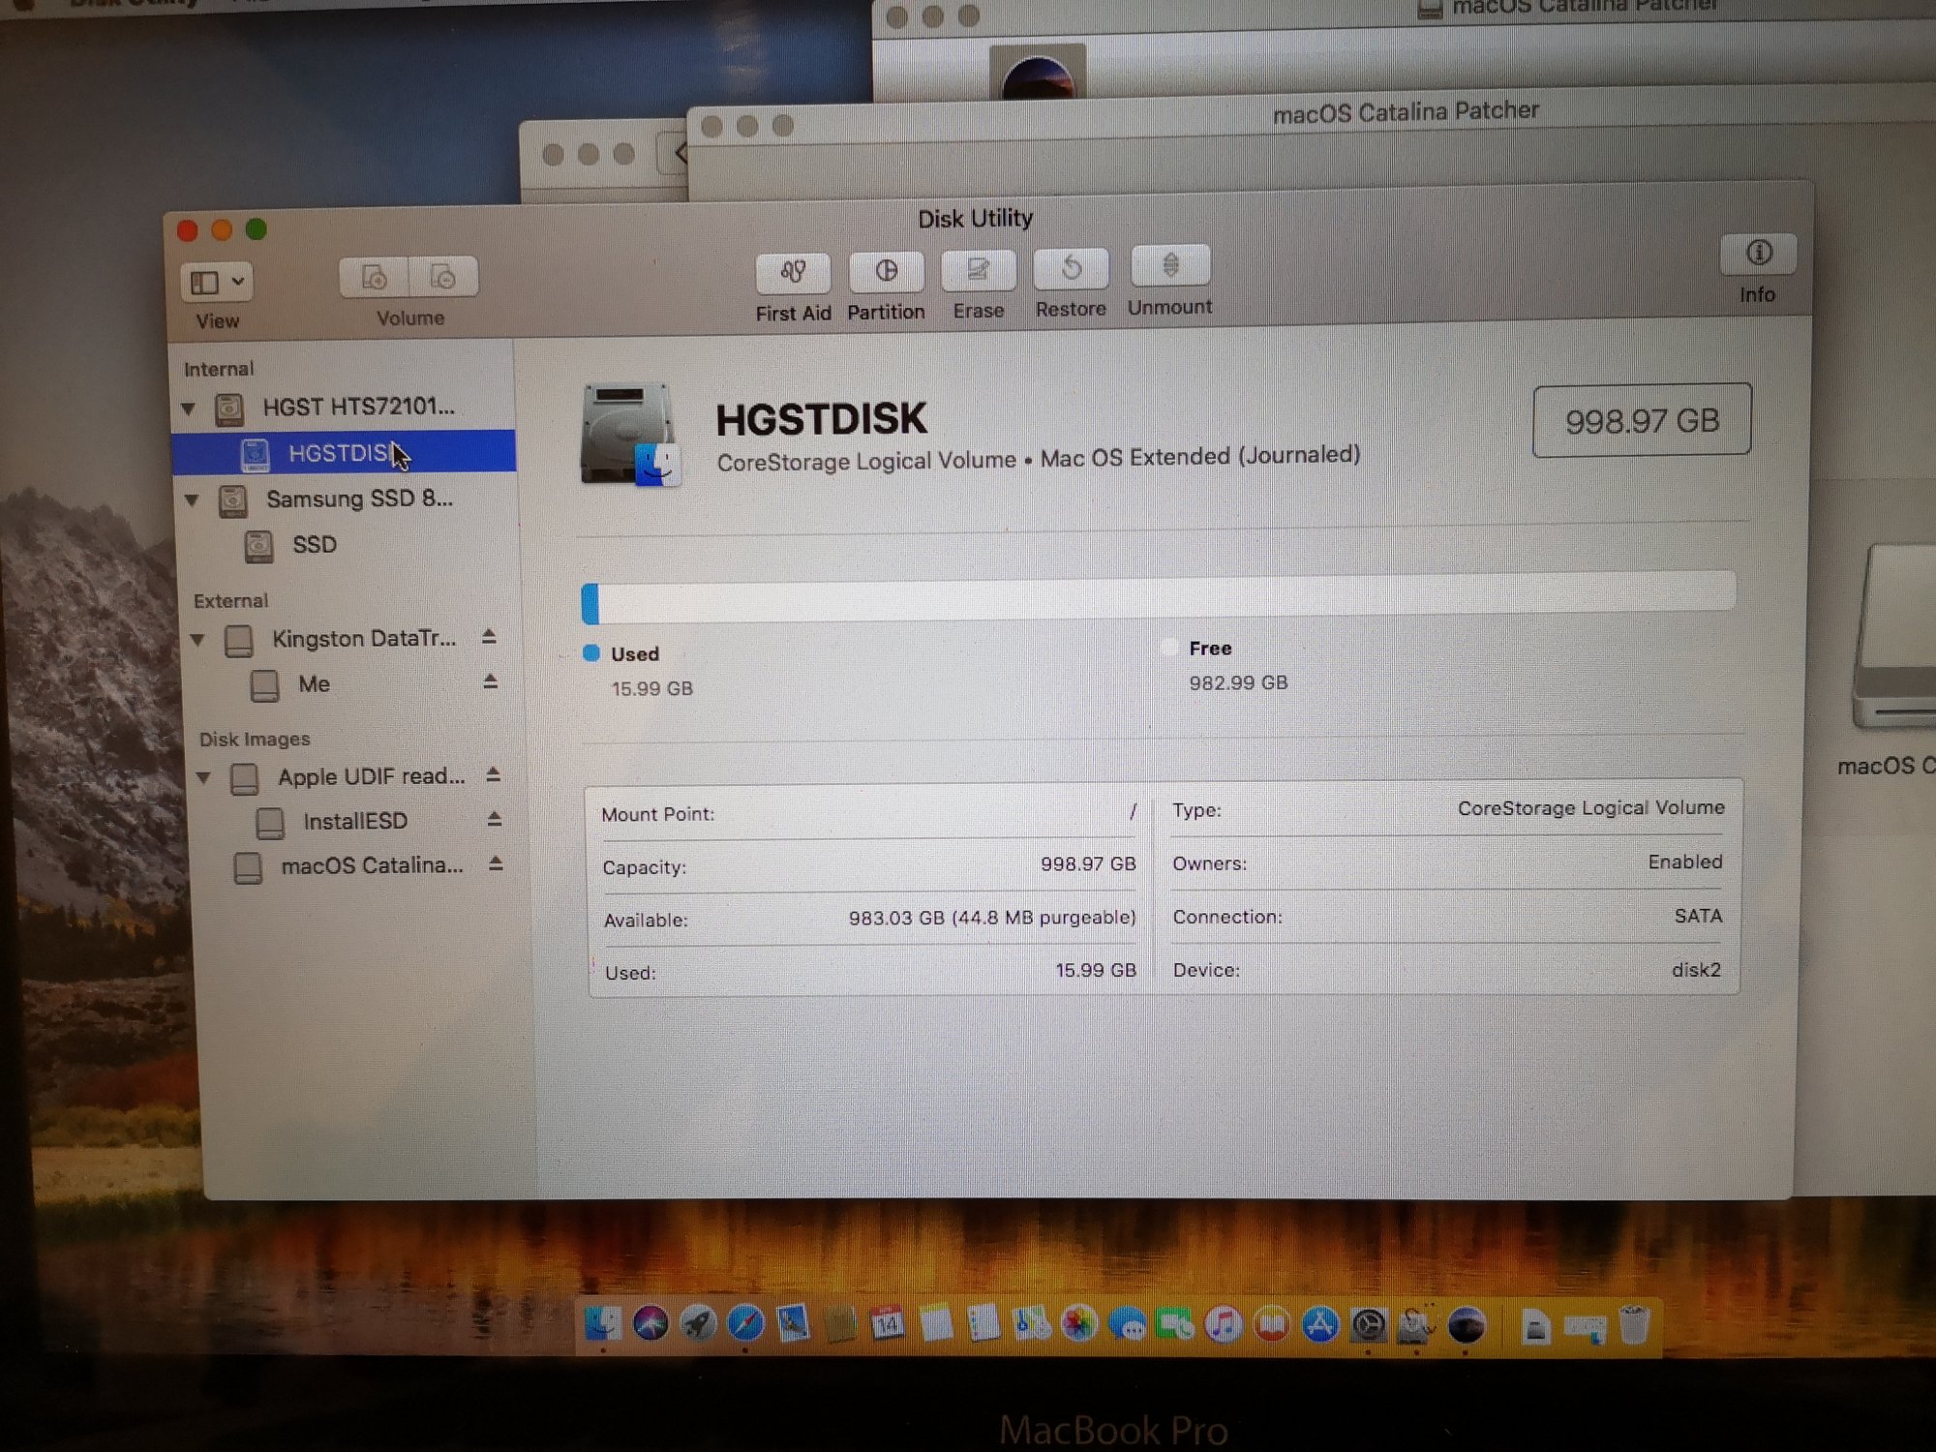
Task: Run First Aid on the selected volume
Action: [x=793, y=273]
